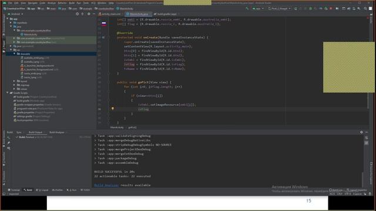Select MainActivity in project tree
This screenshot has height=211, width=376.
coord(29,35)
